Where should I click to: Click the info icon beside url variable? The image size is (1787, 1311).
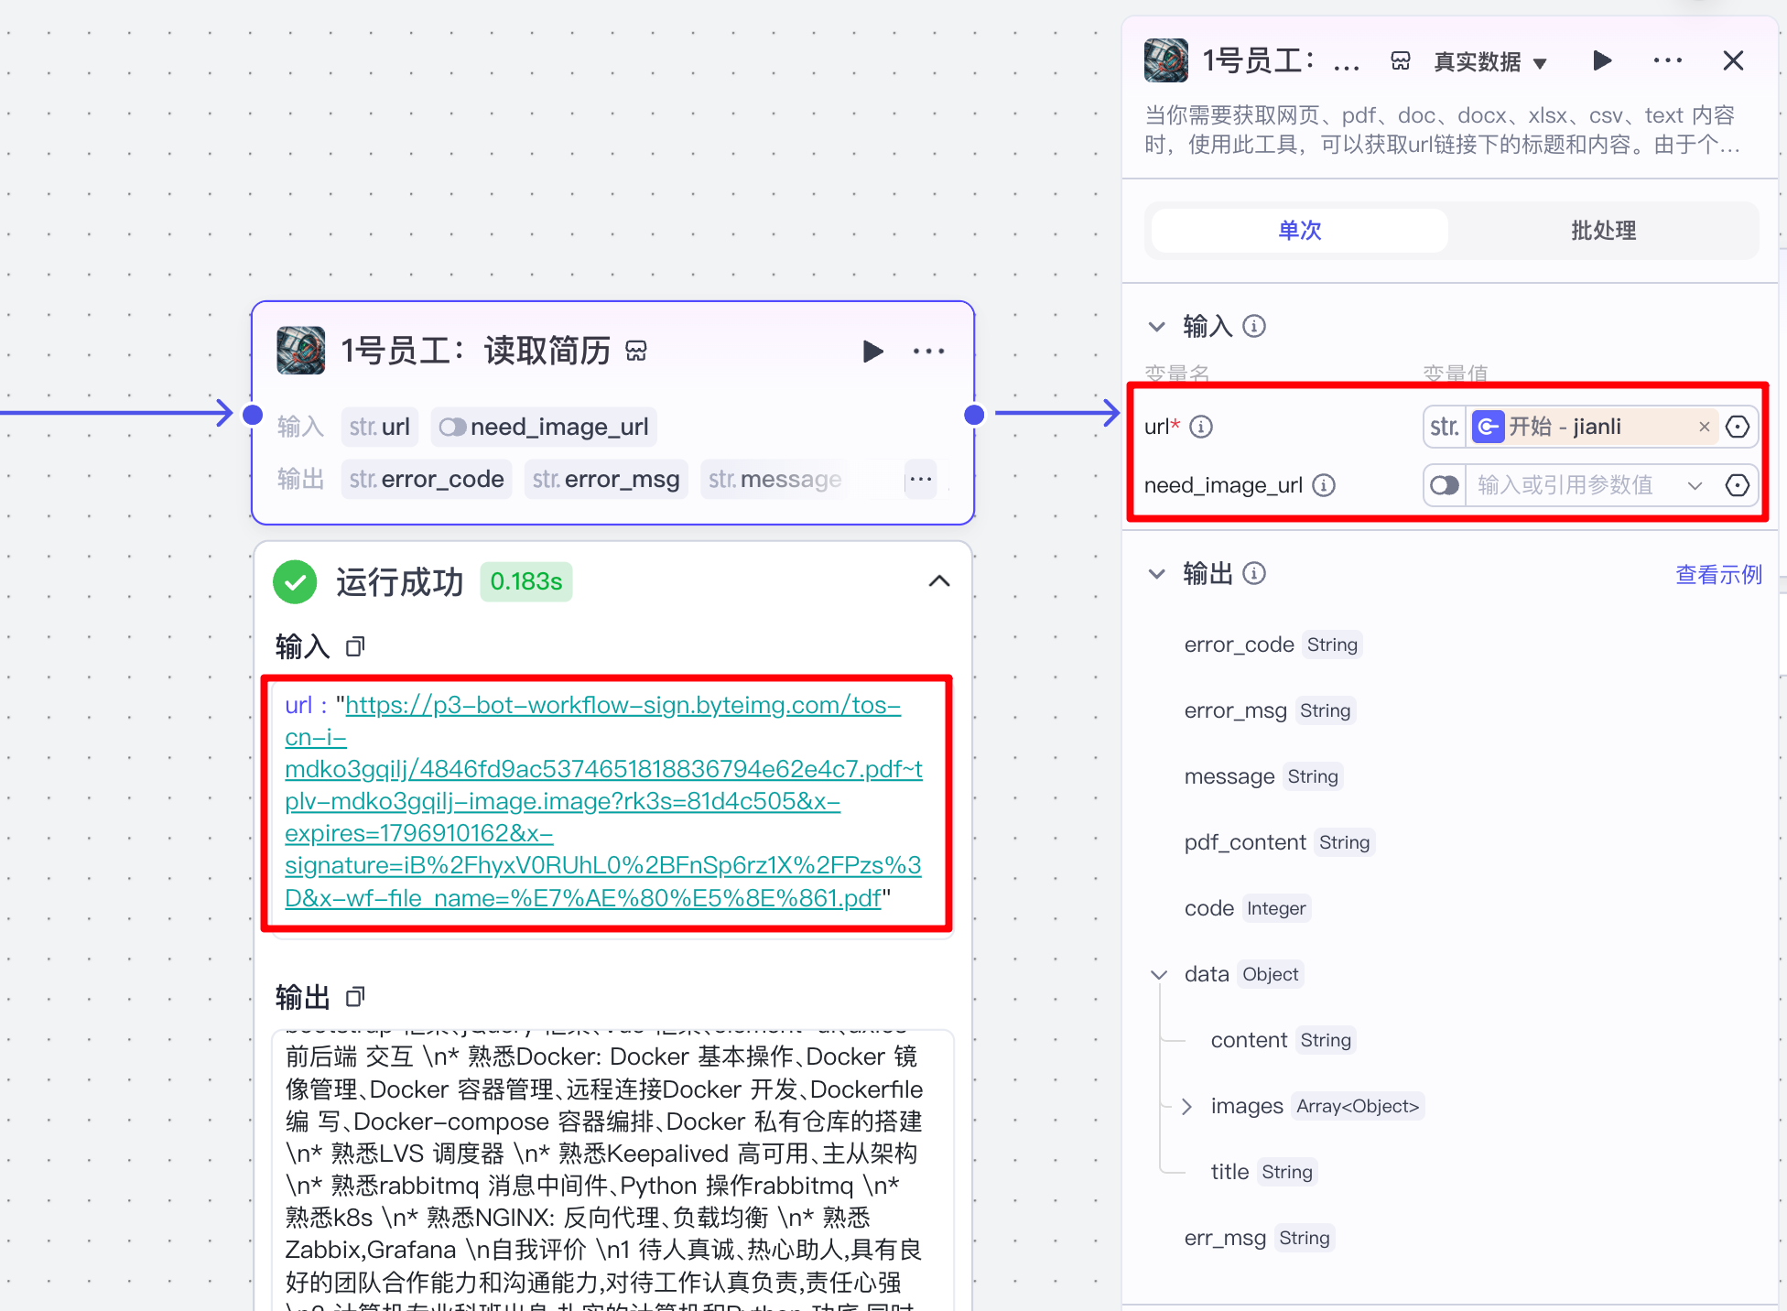(1201, 427)
